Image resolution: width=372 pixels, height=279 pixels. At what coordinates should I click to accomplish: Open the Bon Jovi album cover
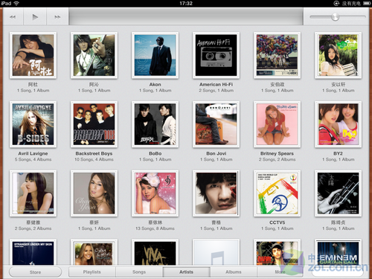(216, 124)
